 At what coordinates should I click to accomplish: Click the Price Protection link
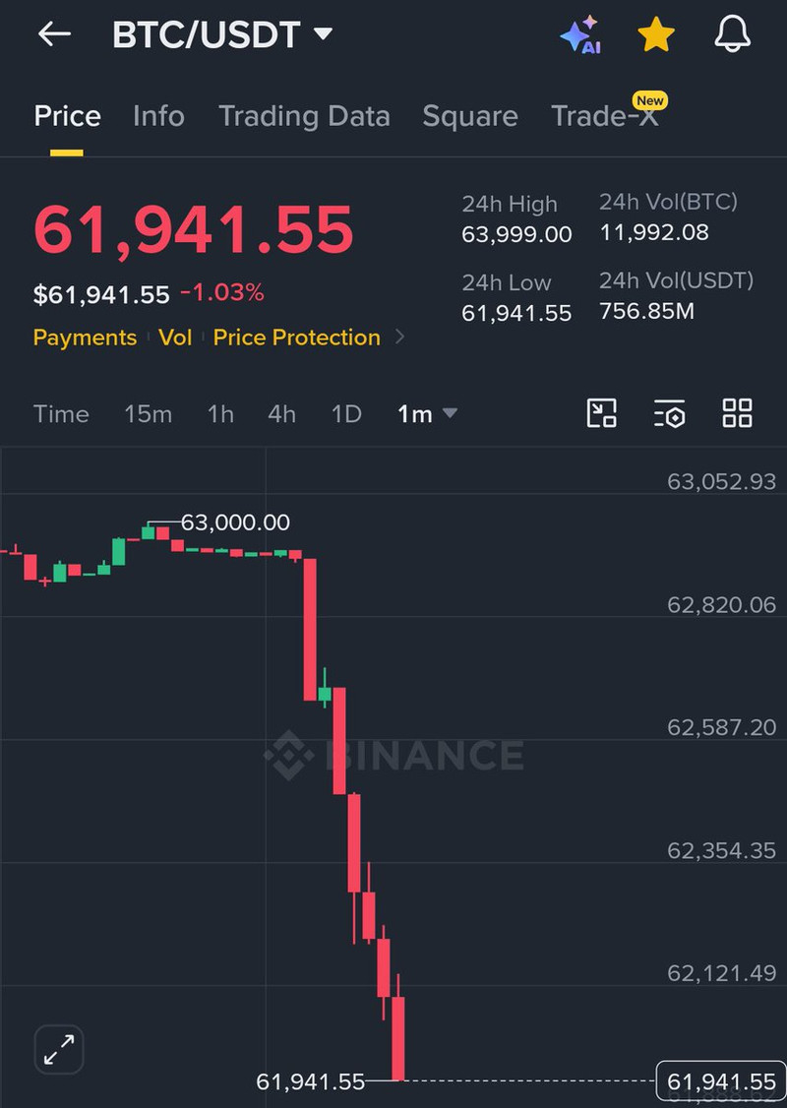click(x=297, y=338)
